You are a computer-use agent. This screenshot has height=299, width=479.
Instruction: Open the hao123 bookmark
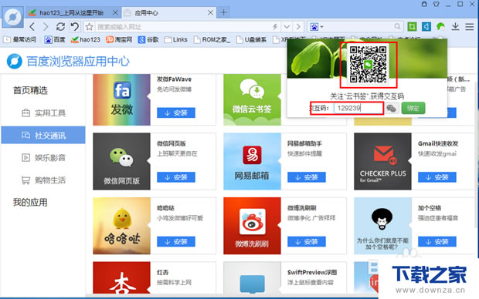[86, 39]
